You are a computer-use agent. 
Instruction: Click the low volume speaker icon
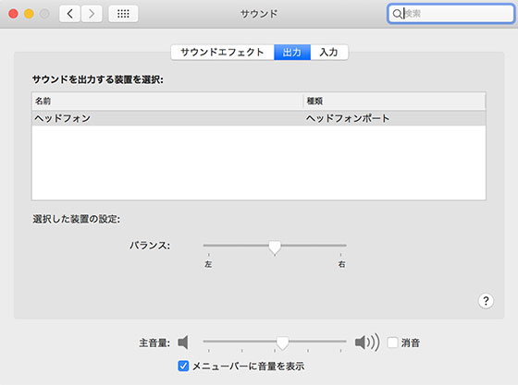point(183,343)
